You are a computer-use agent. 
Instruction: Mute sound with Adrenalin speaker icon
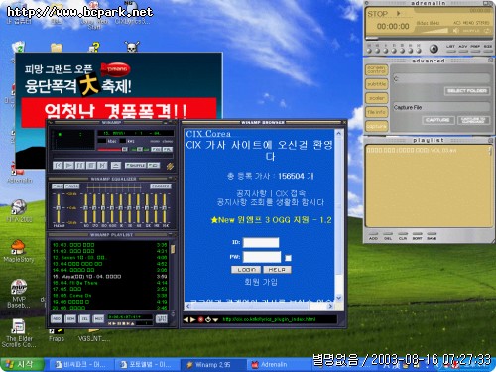point(456,31)
